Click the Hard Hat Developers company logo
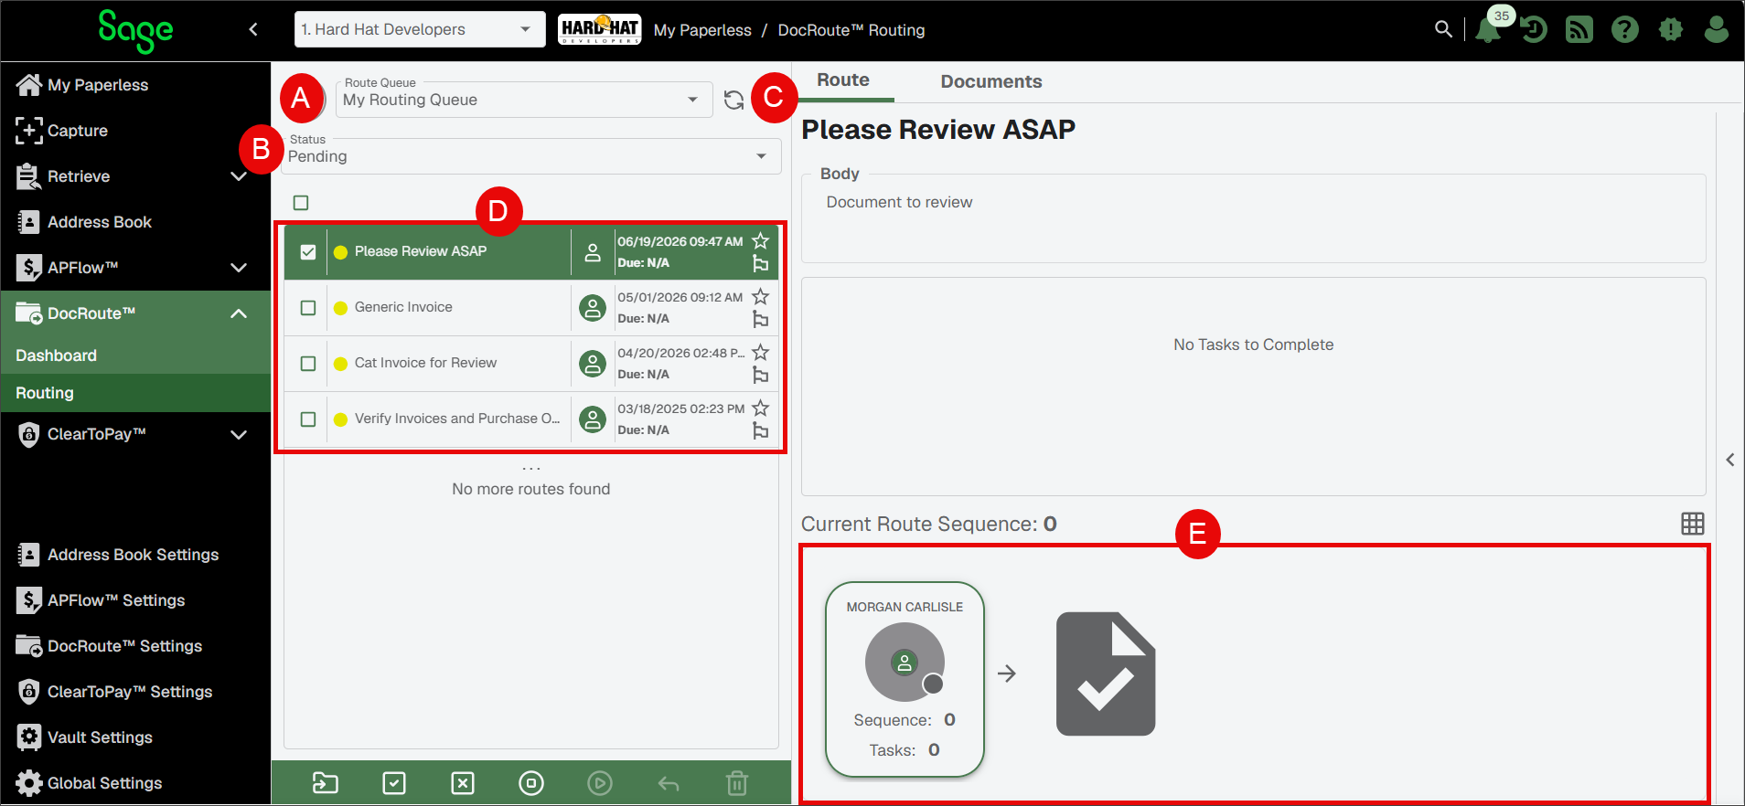Viewport: 1745px width, 806px height. [599, 29]
